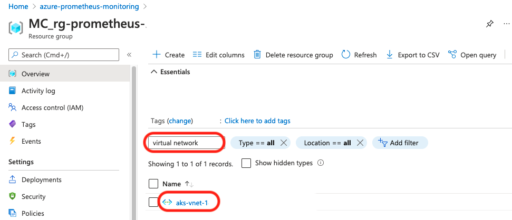Click the Overview cube icon in sidebar
Image resolution: width=512 pixels, height=220 pixels.
[13, 74]
